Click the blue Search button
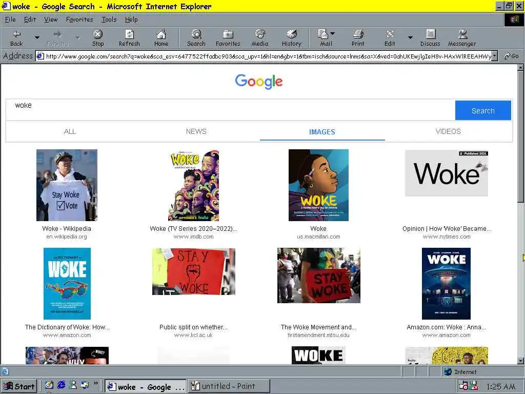525x394 pixels. [483, 111]
